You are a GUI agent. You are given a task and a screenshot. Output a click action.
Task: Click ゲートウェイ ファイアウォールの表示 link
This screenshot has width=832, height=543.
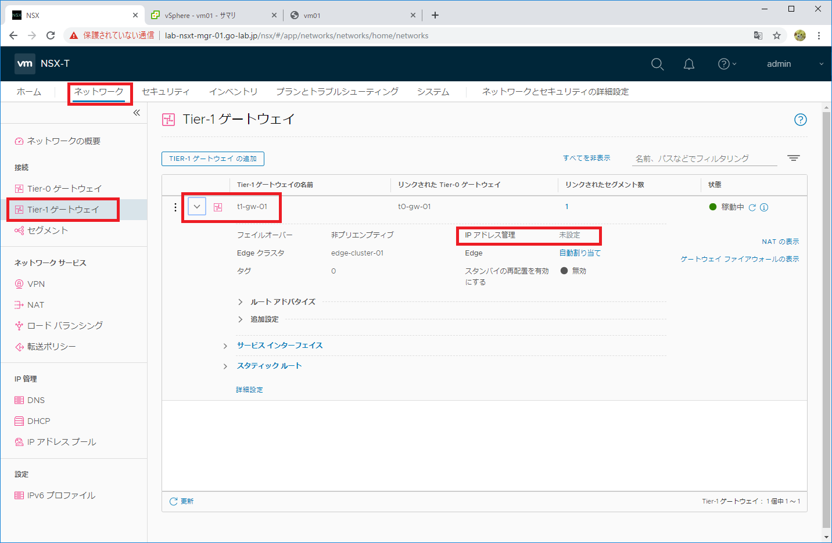[740, 259]
